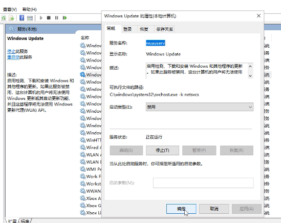Click the Windows Update display name value
The image size is (281, 223).
pos(163,54)
